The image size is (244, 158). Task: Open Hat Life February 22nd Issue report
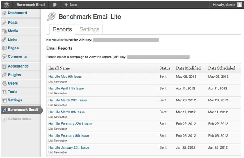click(x=70, y=124)
